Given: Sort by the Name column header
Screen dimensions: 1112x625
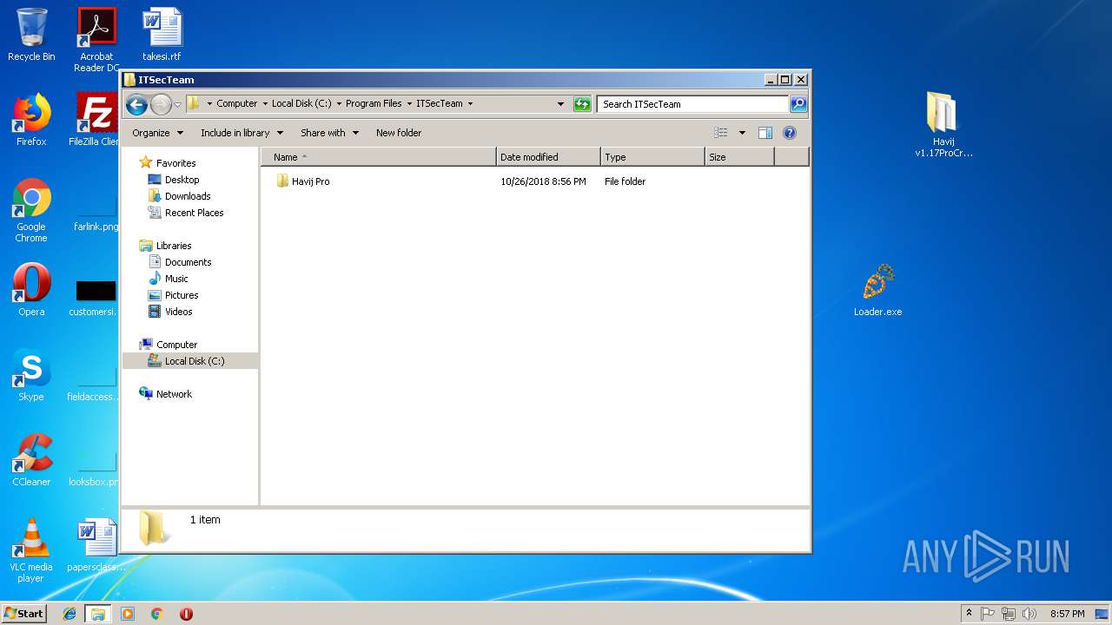Looking at the screenshot, I should point(379,157).
